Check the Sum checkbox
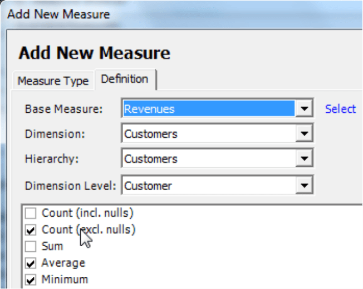Viewport: 363px width, 289px height. coord(31,247)
